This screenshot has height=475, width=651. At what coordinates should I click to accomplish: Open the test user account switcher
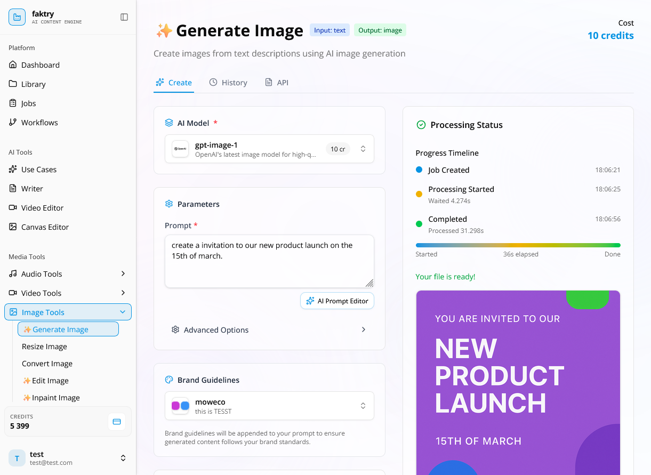pyautogui.click(x=68, y=458)
